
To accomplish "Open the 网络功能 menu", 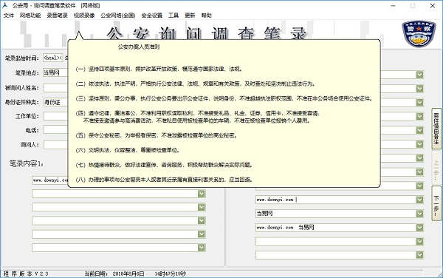I will click(x=30, y=16).
